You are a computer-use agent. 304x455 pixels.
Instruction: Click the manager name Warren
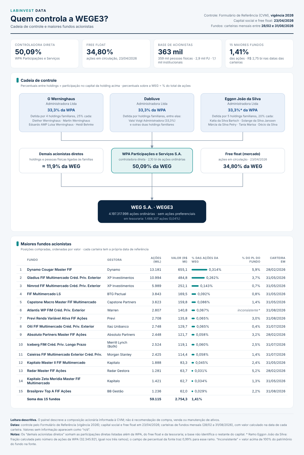pos(113,310)
